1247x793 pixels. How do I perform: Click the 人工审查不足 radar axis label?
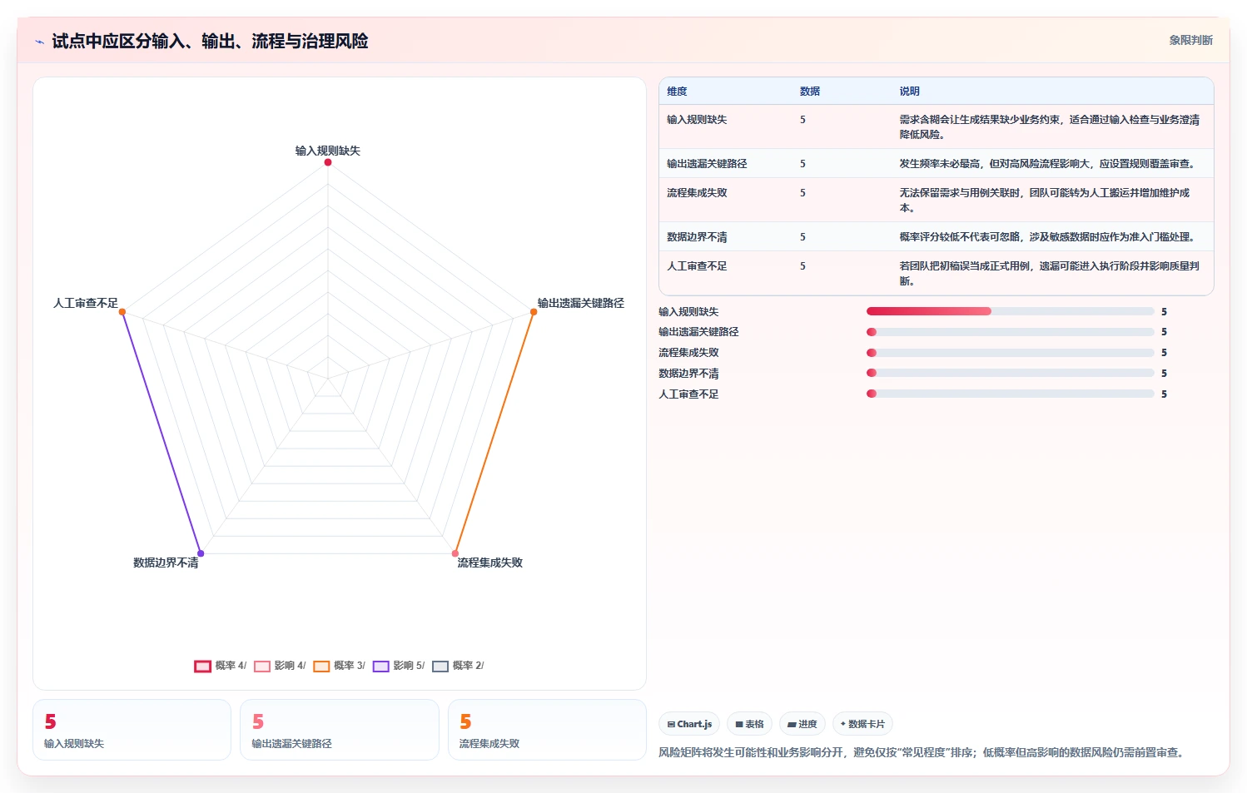click(86, 303)
